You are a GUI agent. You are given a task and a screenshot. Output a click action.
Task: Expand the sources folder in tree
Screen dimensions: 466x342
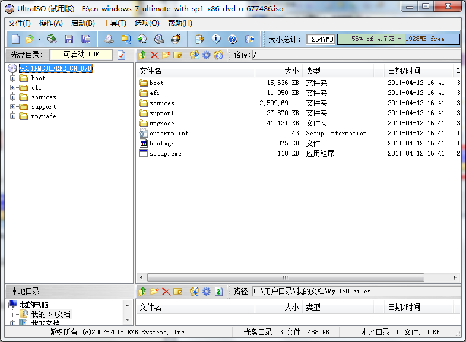pos(13,97)
